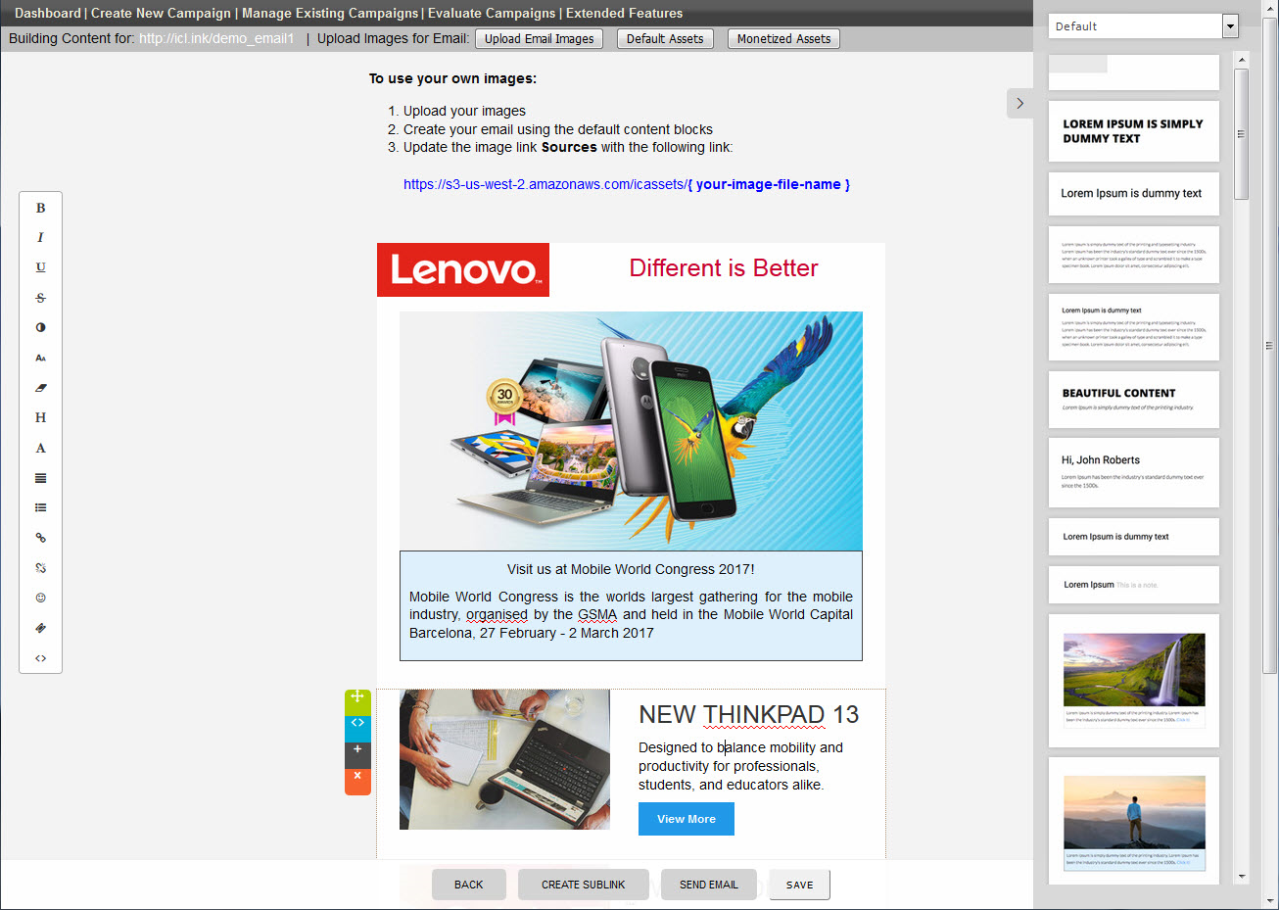Click the Default Assets button
This screenshot has width=1279, height=910.
(665, 39)
